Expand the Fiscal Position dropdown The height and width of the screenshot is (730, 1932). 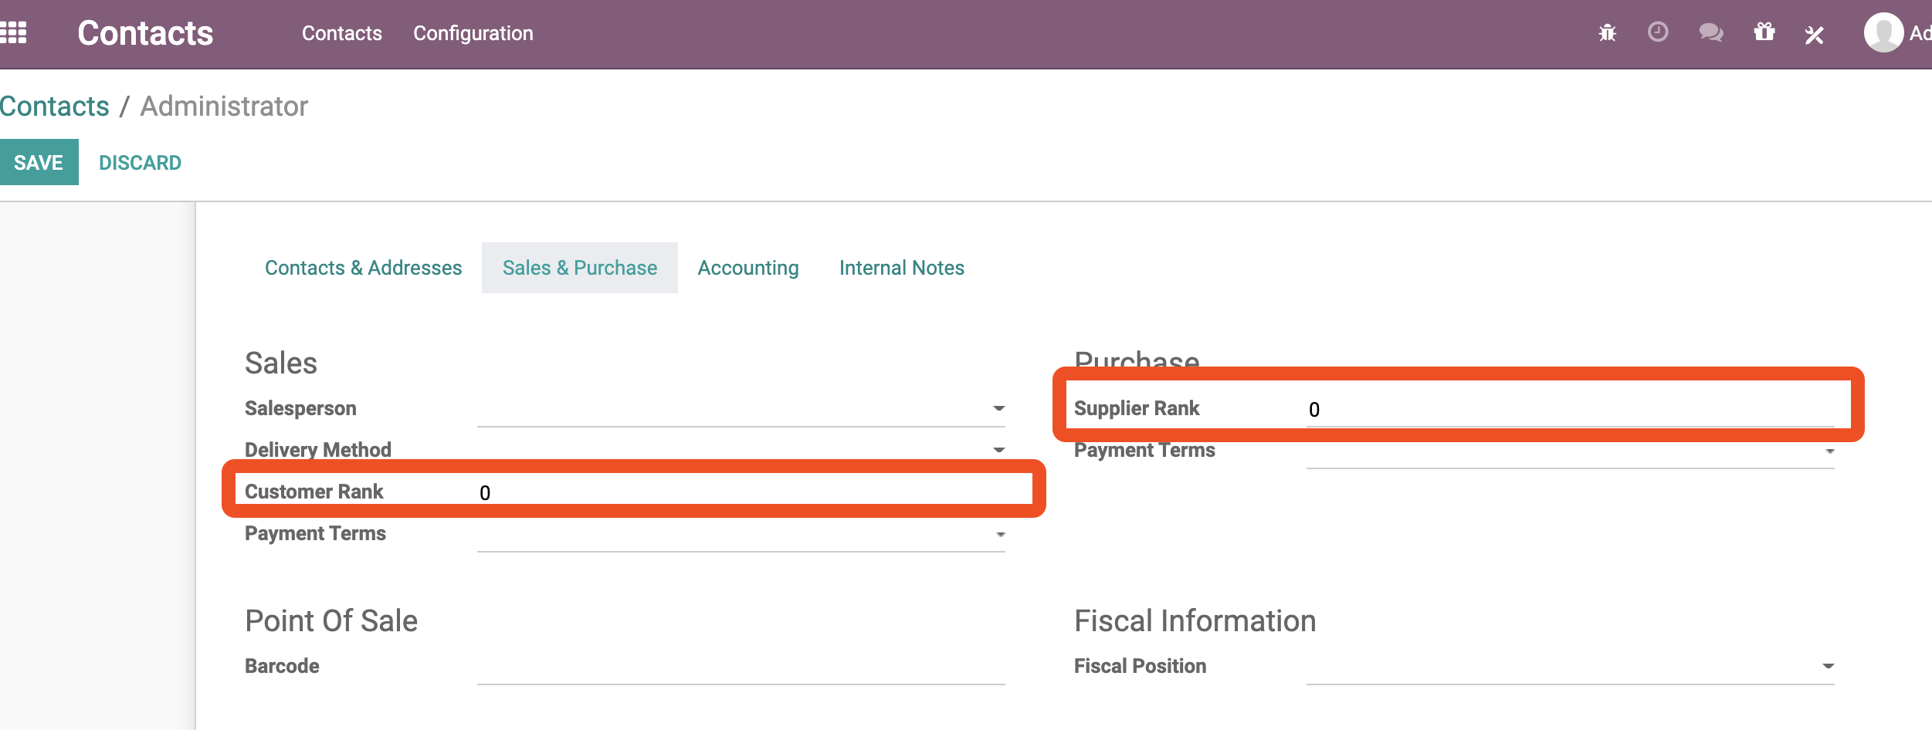1570,667
